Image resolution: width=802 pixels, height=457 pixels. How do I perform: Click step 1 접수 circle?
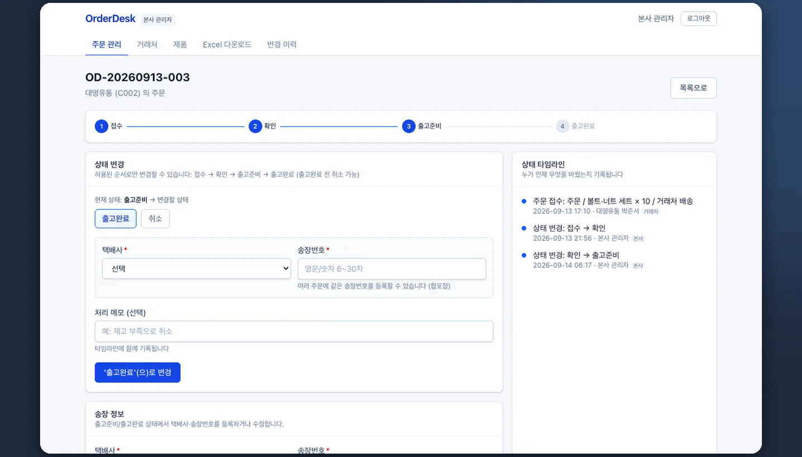[x=102, y=126]
